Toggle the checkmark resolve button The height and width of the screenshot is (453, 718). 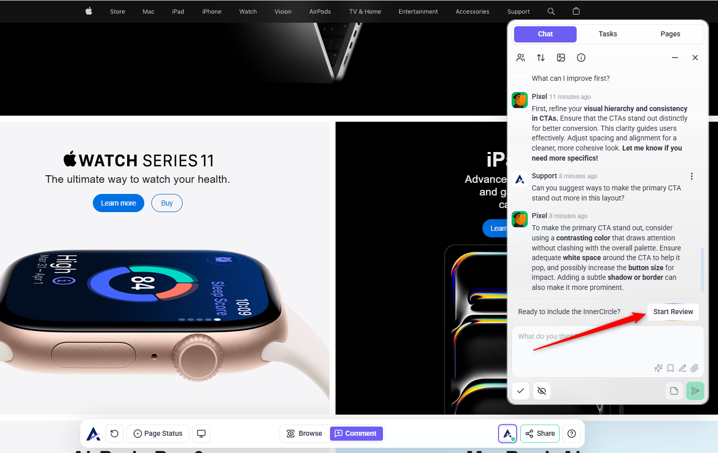click(x=521, y=391)
